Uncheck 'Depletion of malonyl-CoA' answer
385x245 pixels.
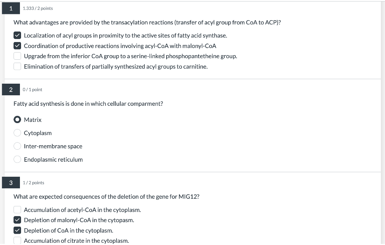(17, 220)
